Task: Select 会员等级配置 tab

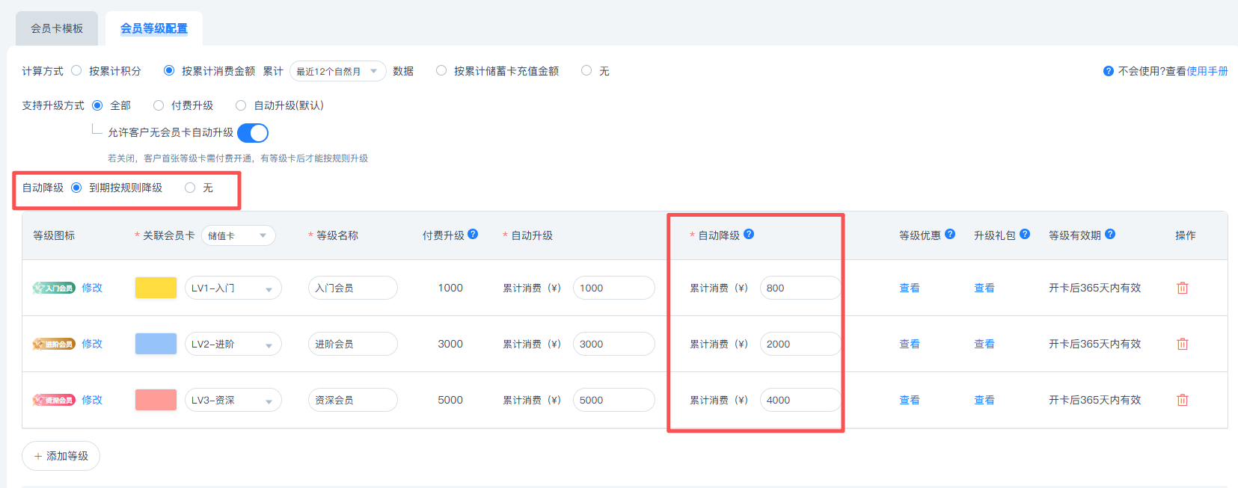Action: [x=154, y=28]
